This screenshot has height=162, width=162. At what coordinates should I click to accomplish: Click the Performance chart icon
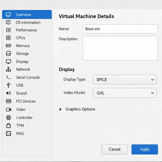(8, 30)
